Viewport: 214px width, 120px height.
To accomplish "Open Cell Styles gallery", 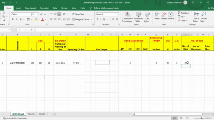I will tap(147, 17).
